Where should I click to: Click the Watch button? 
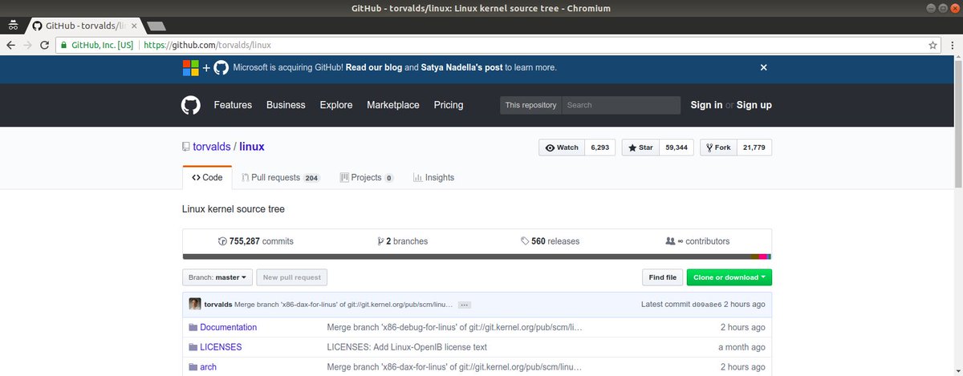click(x=562, y=148)
